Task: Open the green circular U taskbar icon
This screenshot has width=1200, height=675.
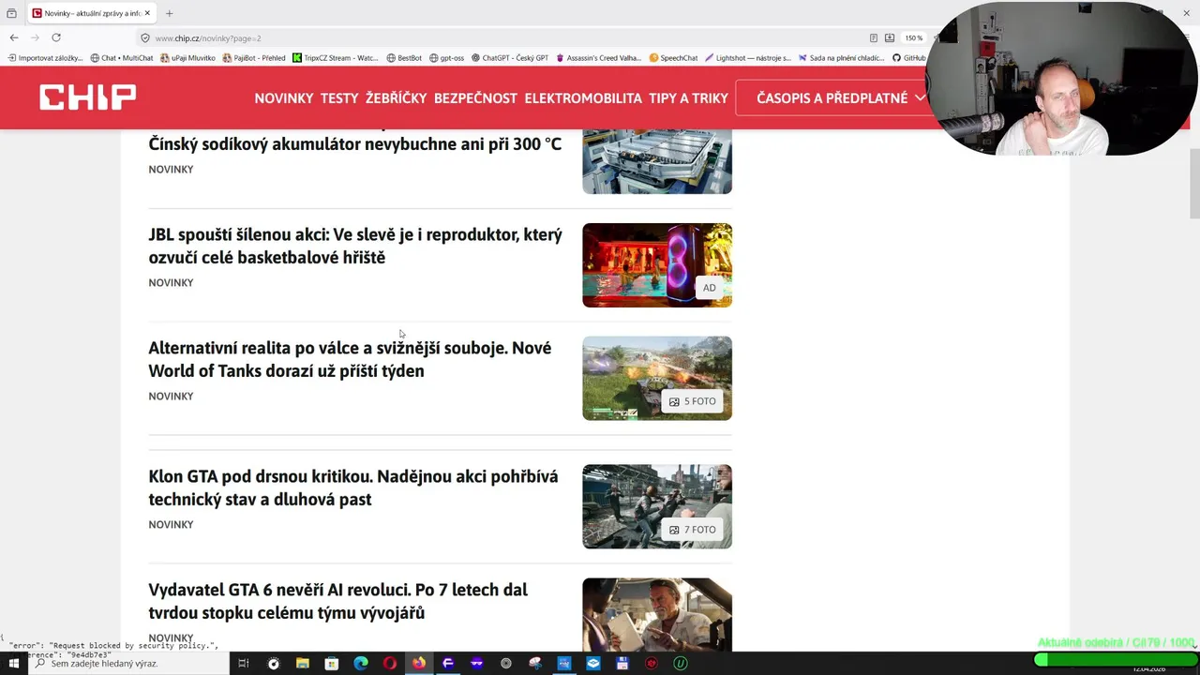Action: click(x=680, y=663)
